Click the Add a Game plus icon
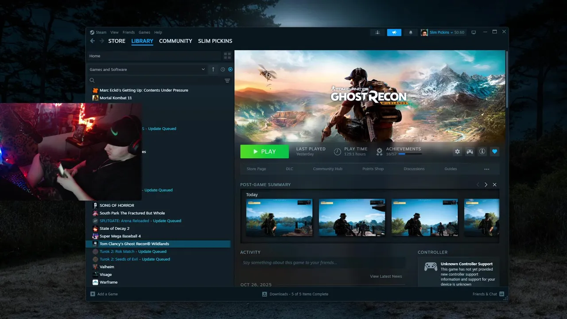567x319 pixels. (93, 294)
